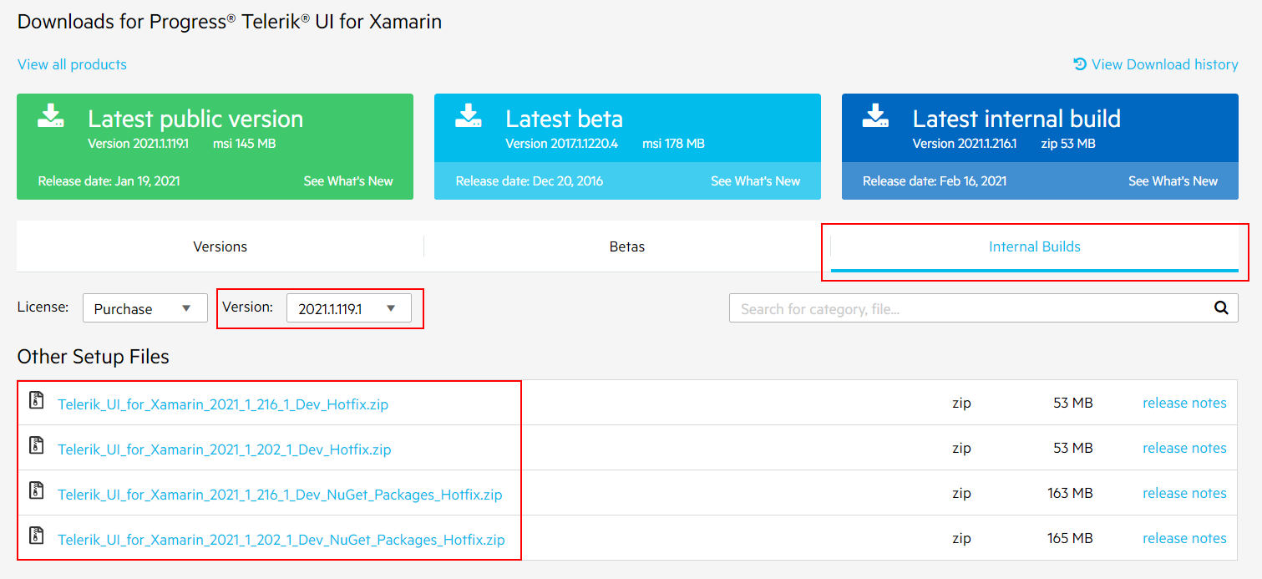Download Telerik_UI_for_Xamarin_2021_1_216_1_Dev_Hotfix.zip
Viewport: 1262px width, 579px height.
click(223, 404)
